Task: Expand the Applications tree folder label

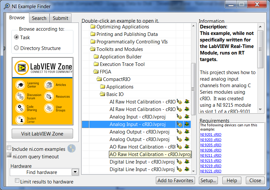Action: [120, 87]
